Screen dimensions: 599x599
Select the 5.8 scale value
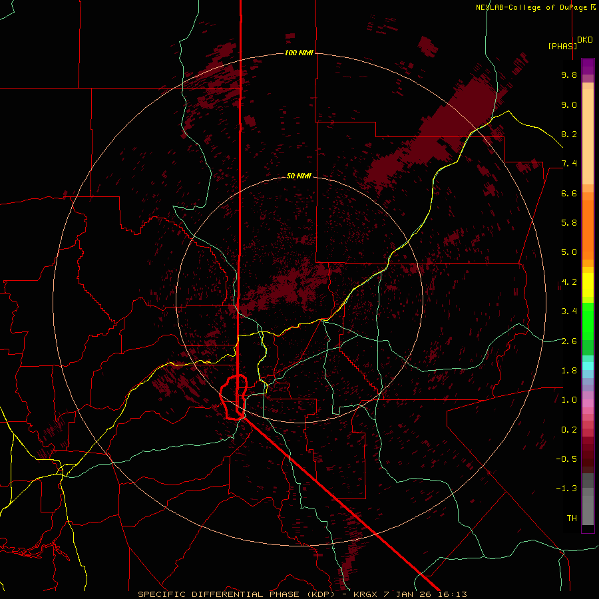569,223
